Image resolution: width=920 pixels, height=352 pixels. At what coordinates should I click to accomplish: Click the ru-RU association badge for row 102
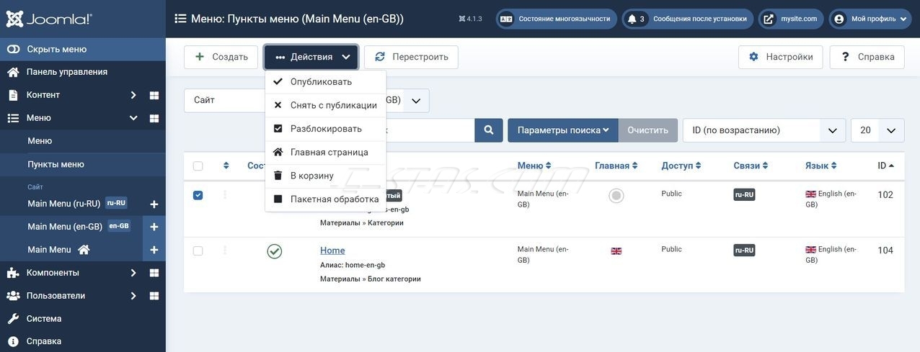click(x=744, y=194)
